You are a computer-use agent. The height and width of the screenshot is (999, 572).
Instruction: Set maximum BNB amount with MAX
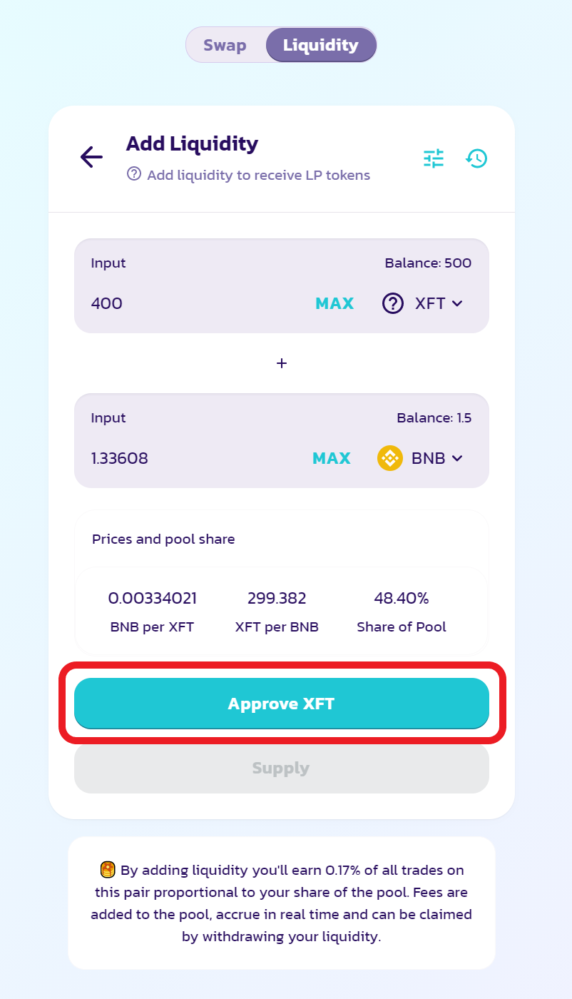pyautogui.click(x=332, y=458)
